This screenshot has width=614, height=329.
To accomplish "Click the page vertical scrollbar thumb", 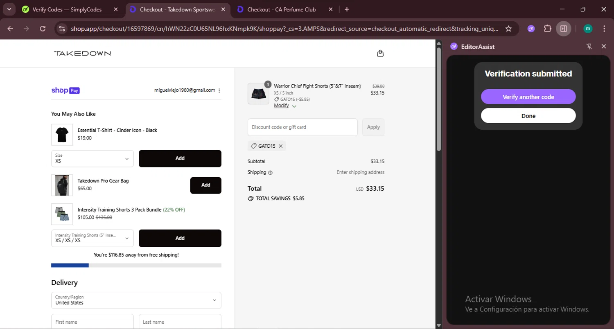I will pyautogui.click(x=439, y=99).
